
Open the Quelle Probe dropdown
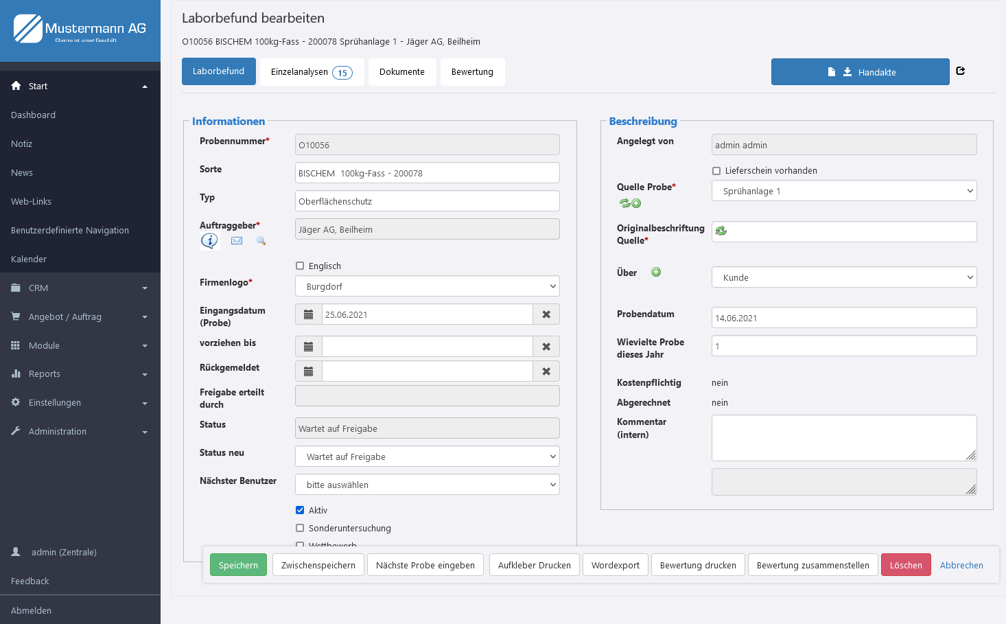844,191
